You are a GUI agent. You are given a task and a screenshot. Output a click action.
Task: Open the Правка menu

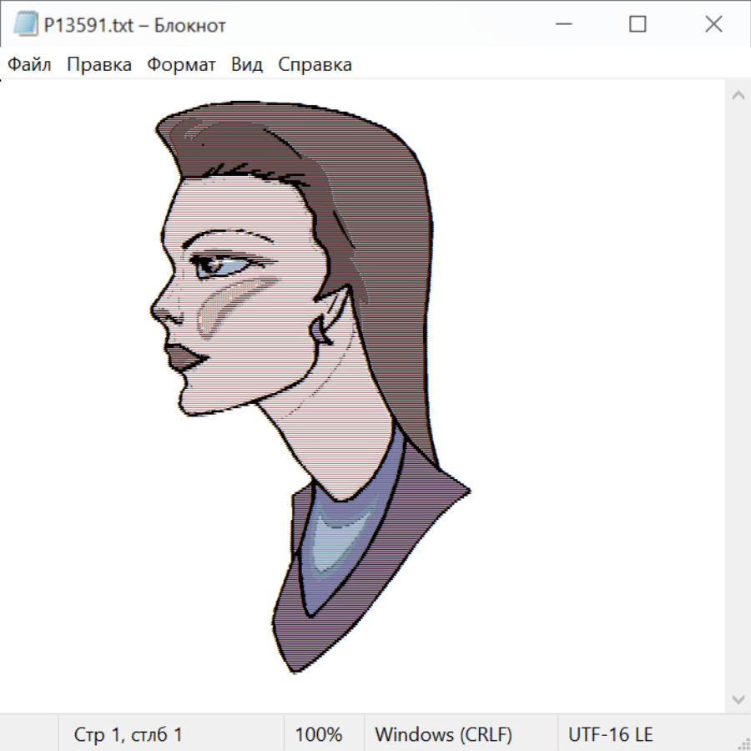click(x=98, y=65)
